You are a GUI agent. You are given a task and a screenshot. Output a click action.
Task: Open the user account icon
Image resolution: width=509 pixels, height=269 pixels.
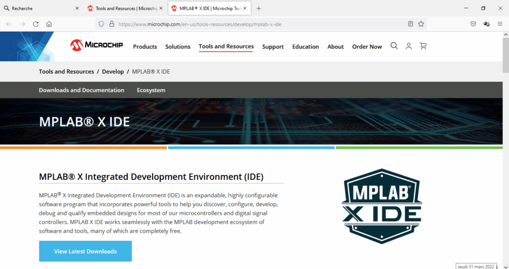point(409,46)
